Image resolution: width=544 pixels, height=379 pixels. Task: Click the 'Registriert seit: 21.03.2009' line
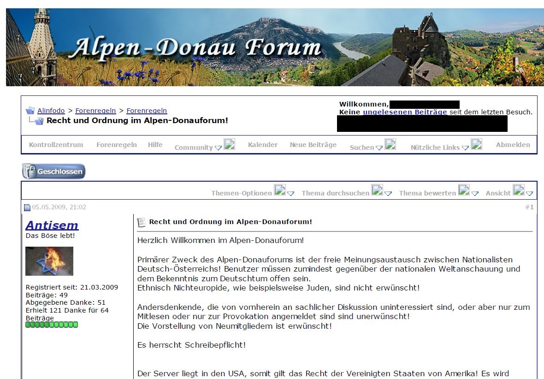pyautogui.click(x=72, y=287)
